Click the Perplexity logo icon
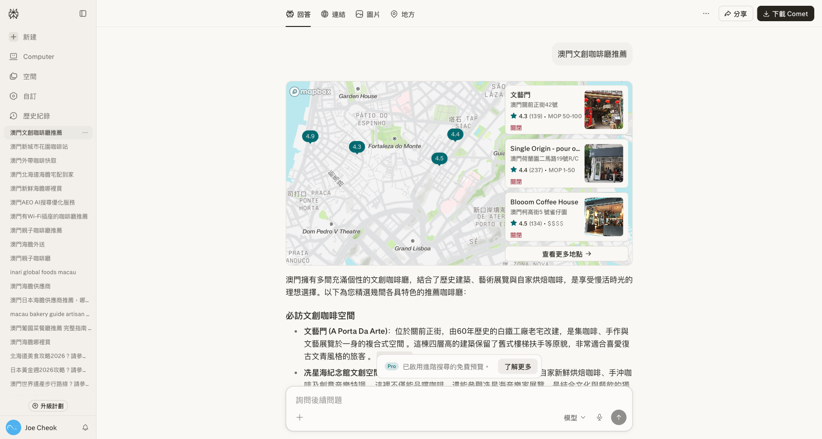The width and height of the screenshot is (822, 439). click(x=13, y=14)
